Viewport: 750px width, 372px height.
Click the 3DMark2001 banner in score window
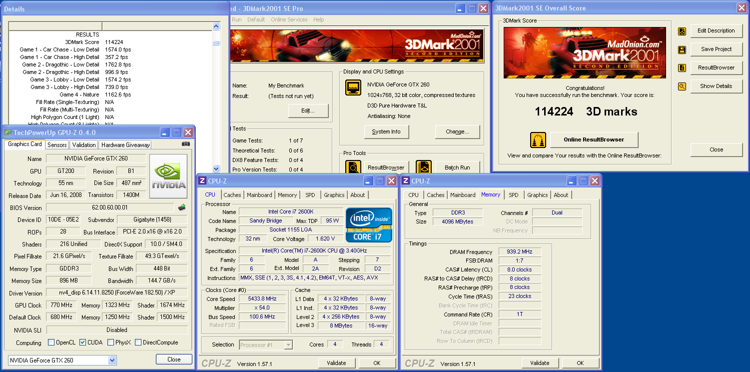(x=585, y=53)
